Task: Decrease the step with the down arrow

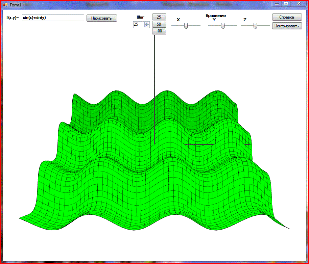Action: [147, 26]
